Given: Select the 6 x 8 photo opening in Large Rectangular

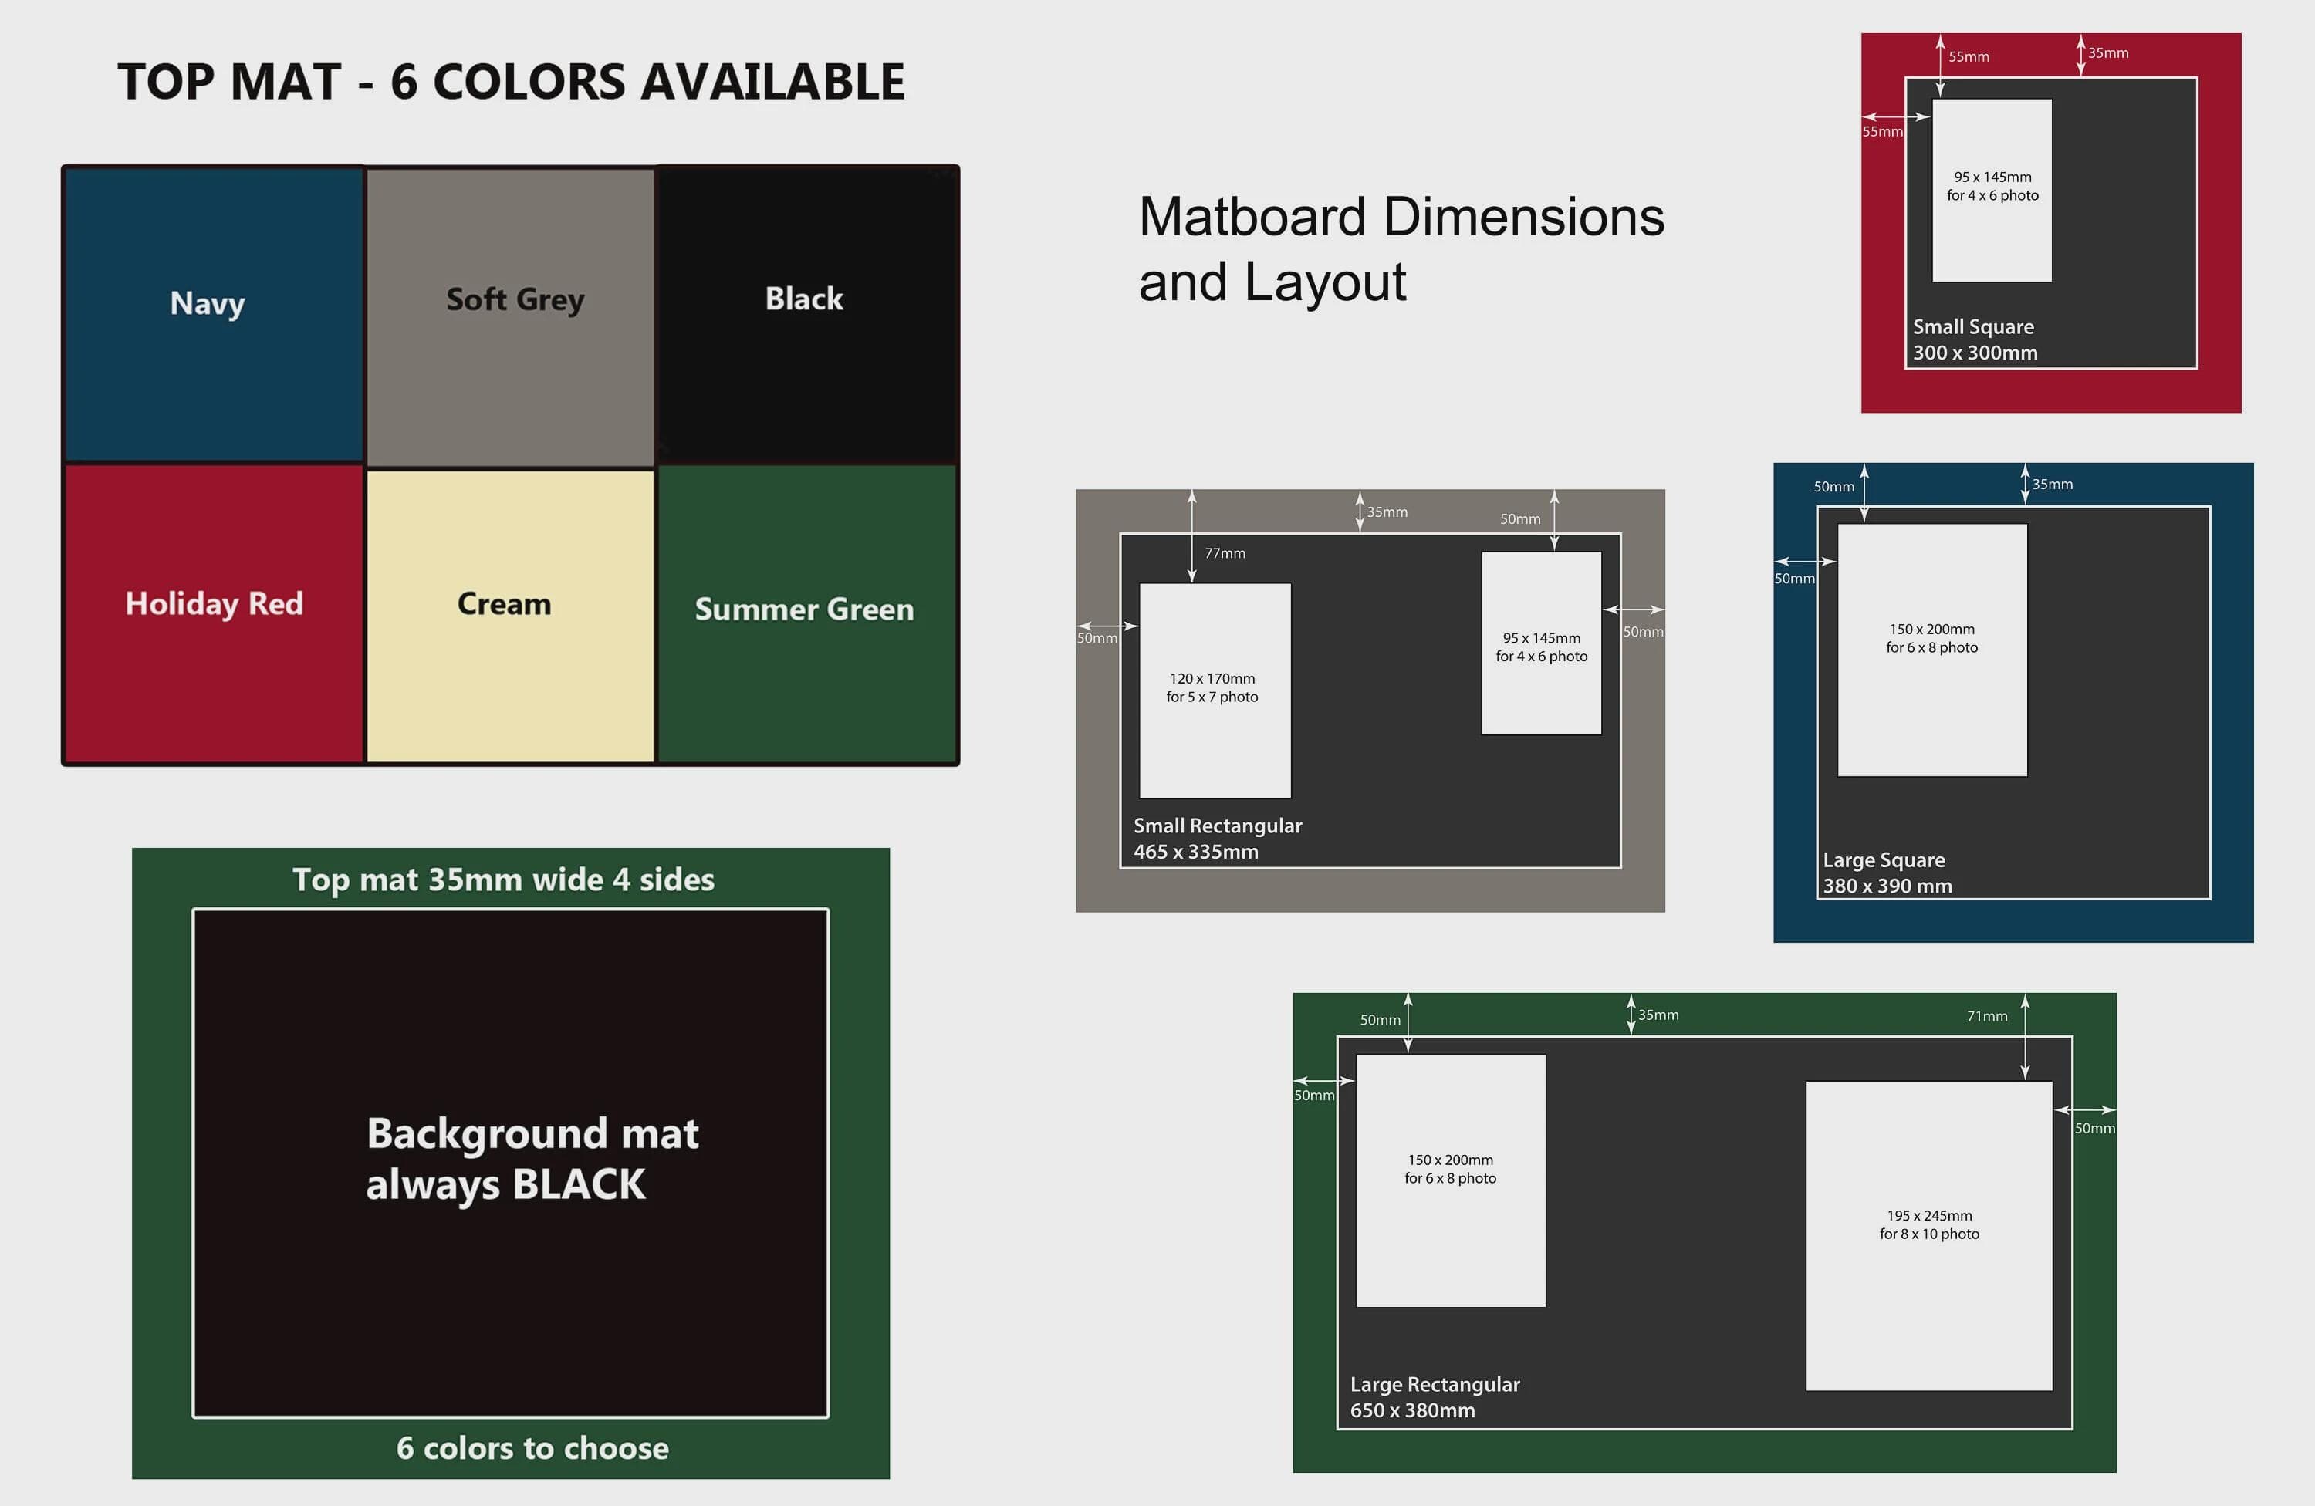Looking at the screenshot, I should [x=1450, y=1180].
